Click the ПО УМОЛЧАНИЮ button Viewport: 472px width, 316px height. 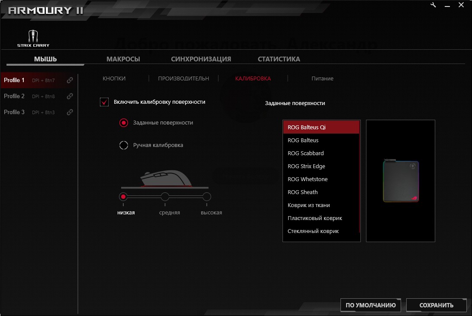[x=370, y=305]
